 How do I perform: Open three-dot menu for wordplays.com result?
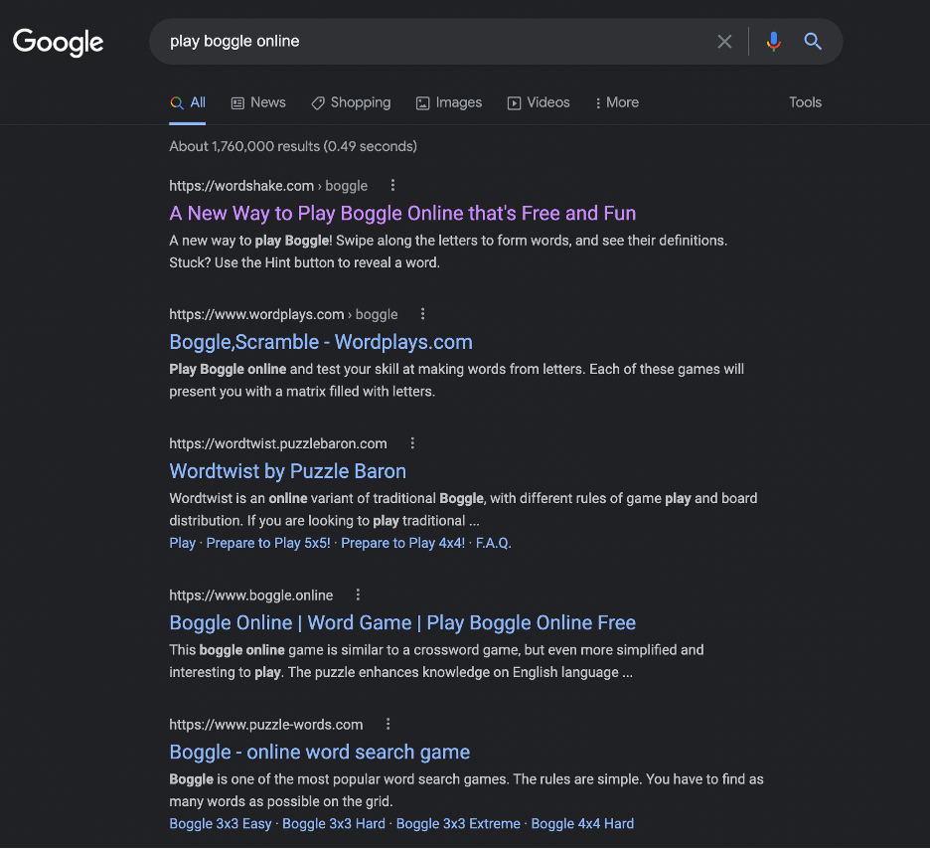coord(423,314)
